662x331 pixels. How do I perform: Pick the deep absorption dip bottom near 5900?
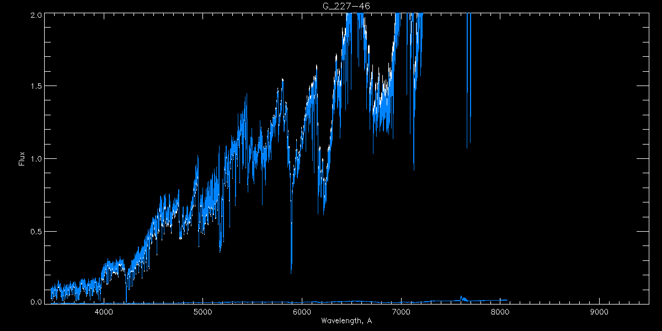point(291,273)
